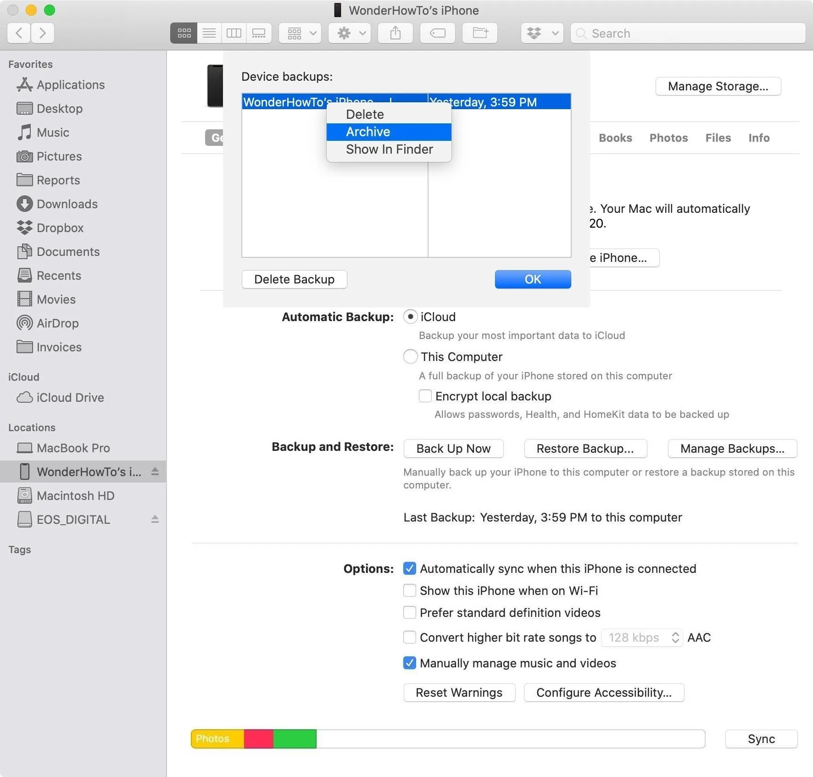Open the gear action menu
Screen dimensions: 813x777
pos(350,33)
